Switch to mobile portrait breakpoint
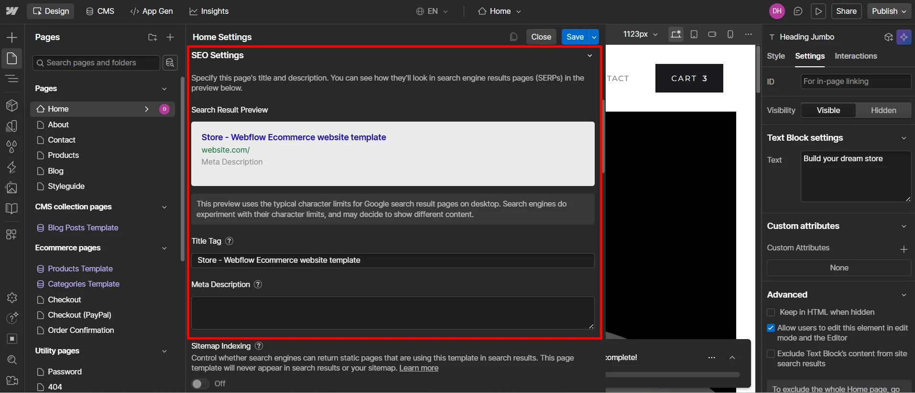Viewport: 915px width, 393px height. [730, 34]
